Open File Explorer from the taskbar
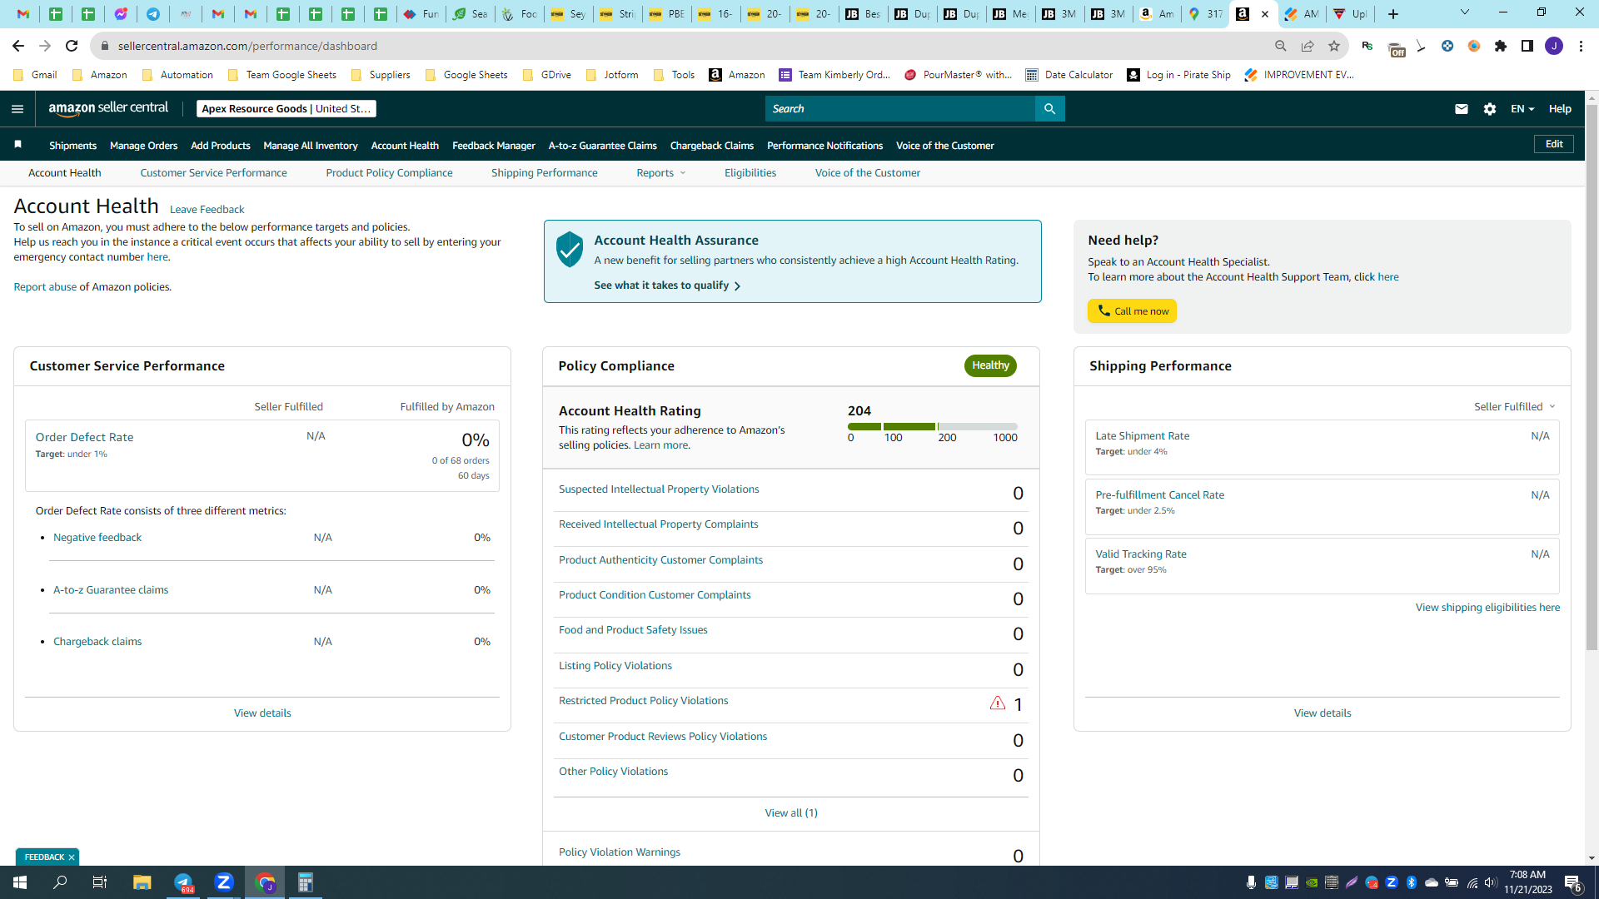 tap(142, 882)
